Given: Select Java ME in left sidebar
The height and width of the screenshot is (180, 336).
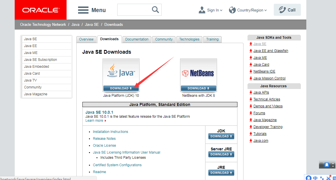Looking at the screenshot, I should pos(46,53).
